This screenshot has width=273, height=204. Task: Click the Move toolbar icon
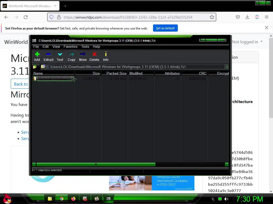[83, 56]
